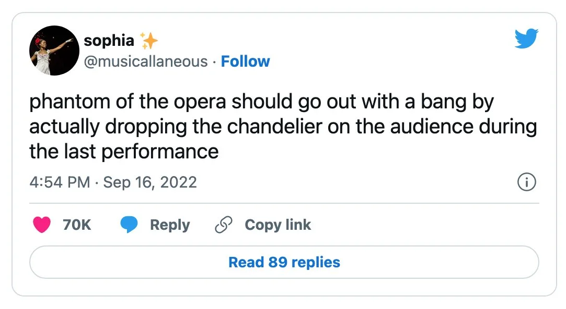Click the tweet text about phantom of the opera
Image resolution: width=566 pixels, height=309 pixels.
283,127
